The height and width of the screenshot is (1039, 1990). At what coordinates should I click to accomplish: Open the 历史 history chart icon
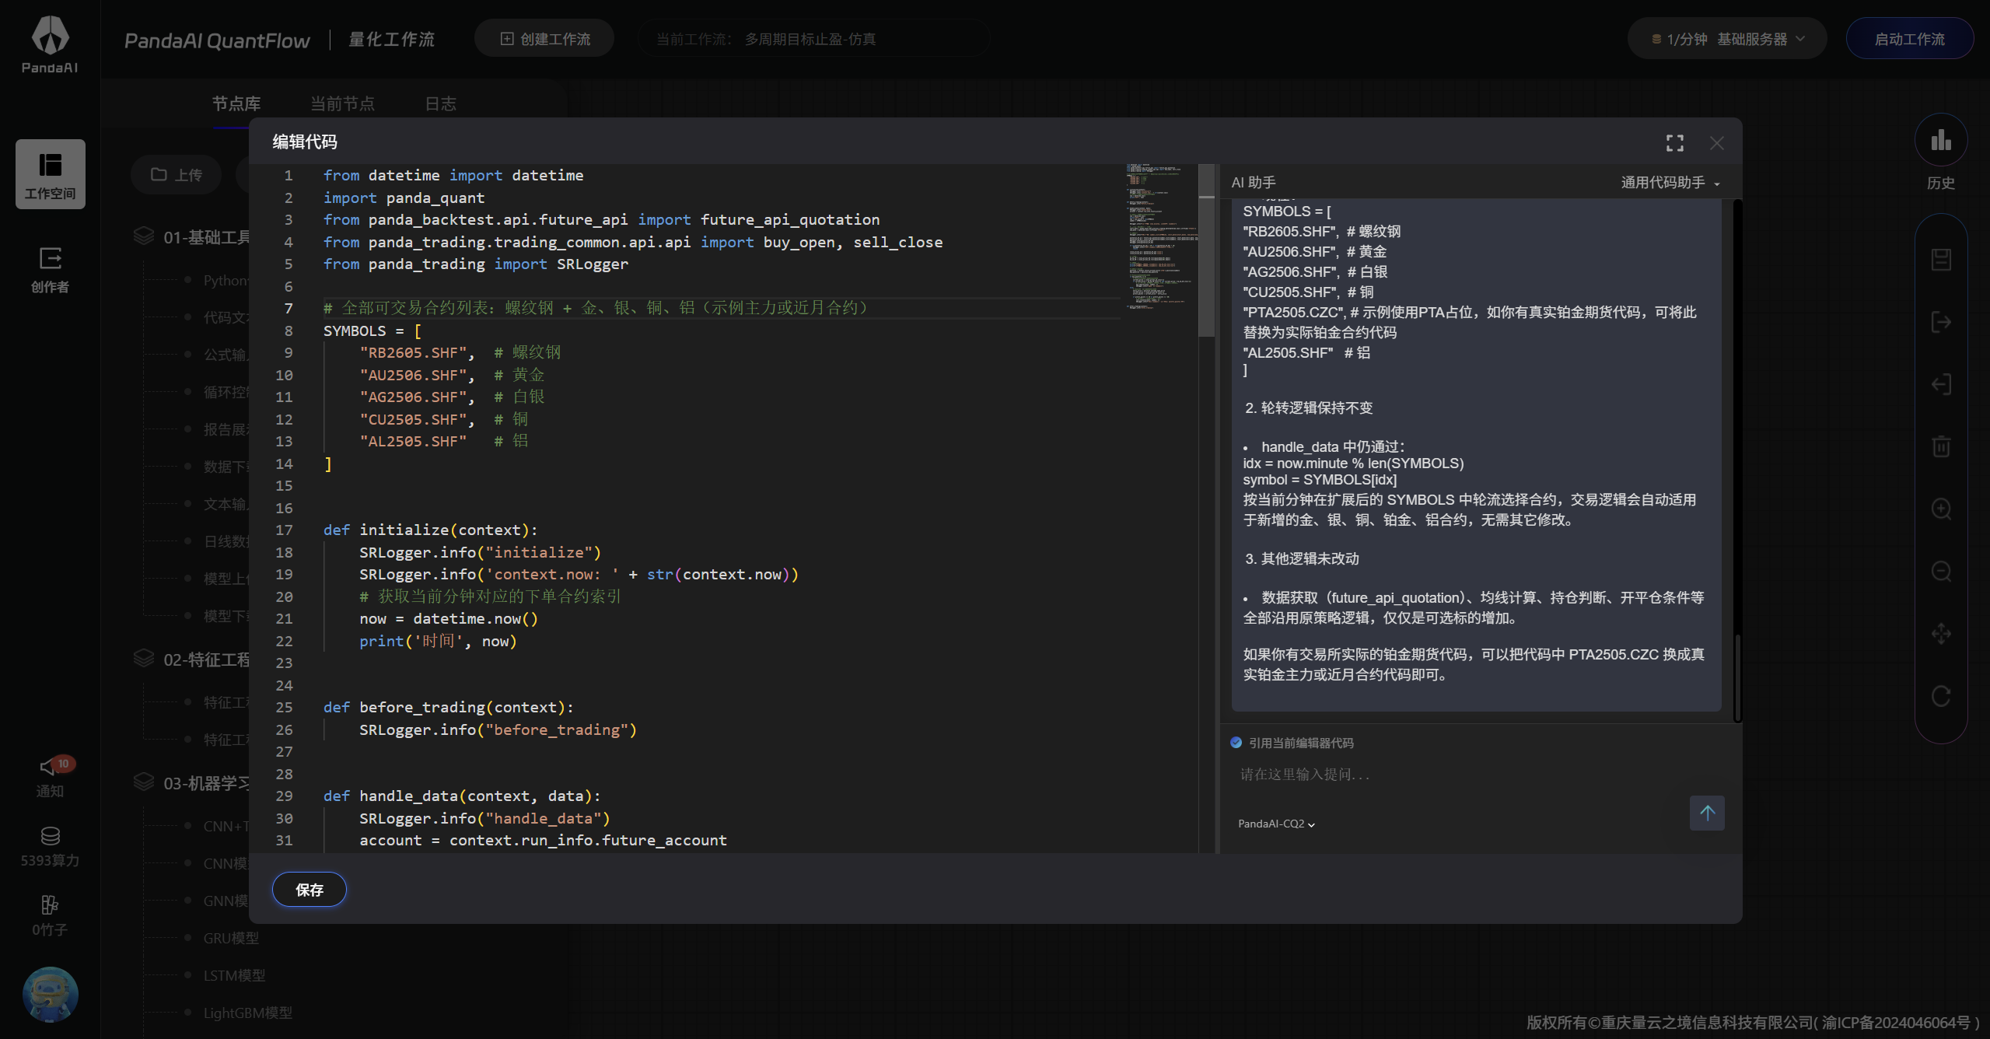point(1941,141)
